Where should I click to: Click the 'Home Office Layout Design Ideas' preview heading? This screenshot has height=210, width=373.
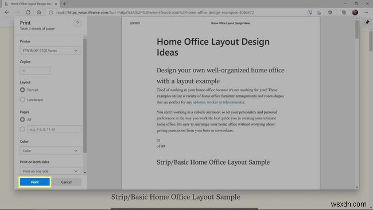[x=213, y=47]
